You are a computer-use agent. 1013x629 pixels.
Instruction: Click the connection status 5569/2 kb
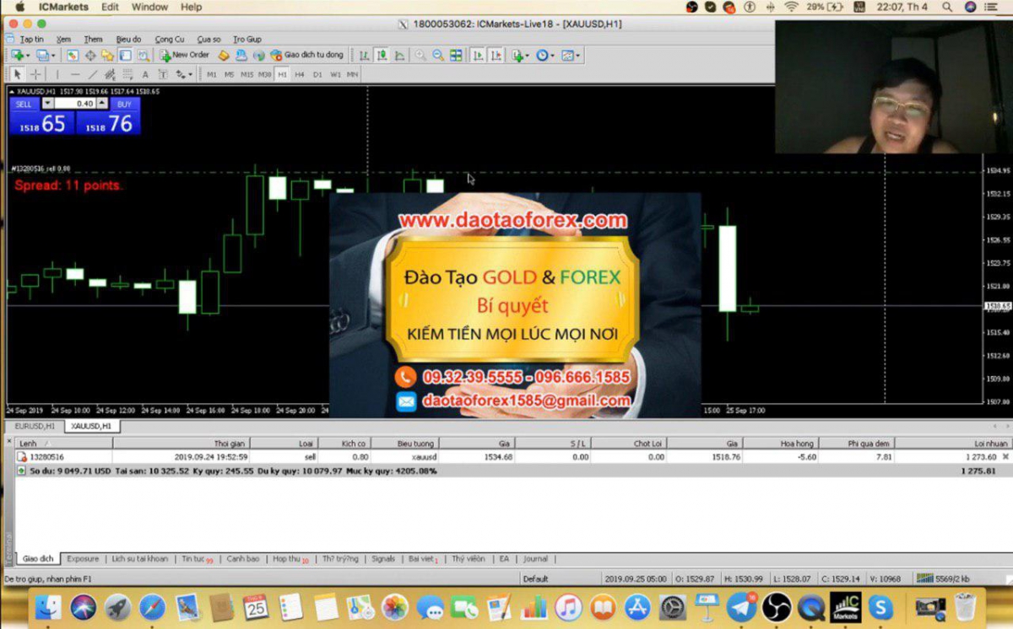click(x=944, y=578)
